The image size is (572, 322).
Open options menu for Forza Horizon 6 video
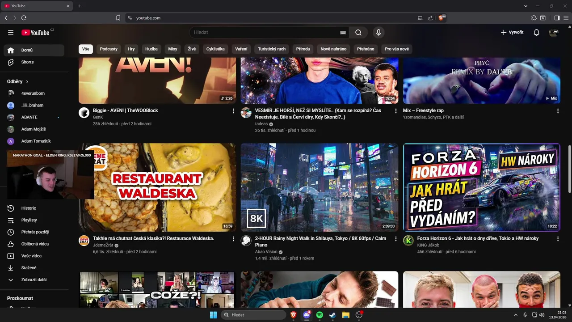pos(558,239)
